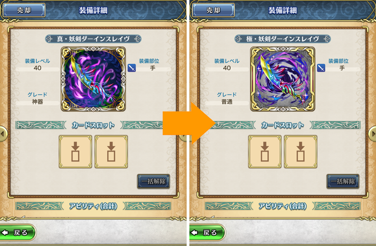Viewport: 376px width, 246px height.
Task: Tap 一括解除 button on right panel
Action: (x=343, y=181)
